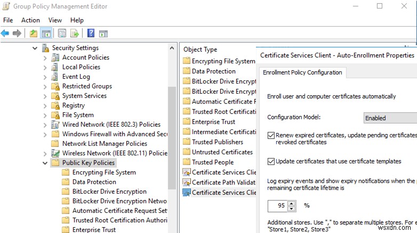Click the tree pane vertical scrollbar thumb
Screen dimensions: 417x233
click(172, 138)
